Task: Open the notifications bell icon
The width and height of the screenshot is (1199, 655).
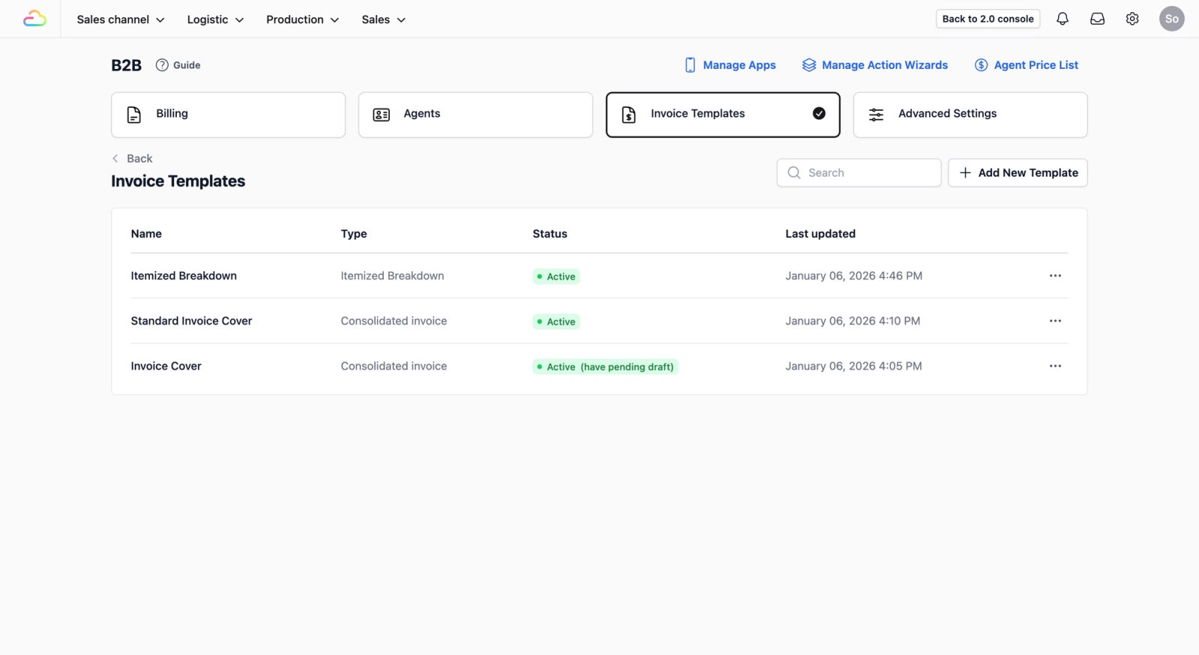Action: [x=1062, y=19]
